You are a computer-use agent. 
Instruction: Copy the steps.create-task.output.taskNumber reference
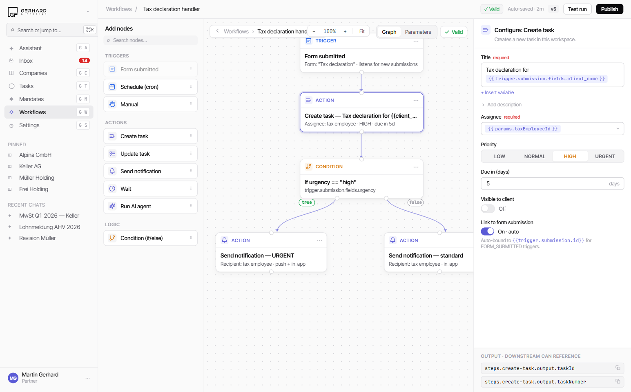point(618,381)
